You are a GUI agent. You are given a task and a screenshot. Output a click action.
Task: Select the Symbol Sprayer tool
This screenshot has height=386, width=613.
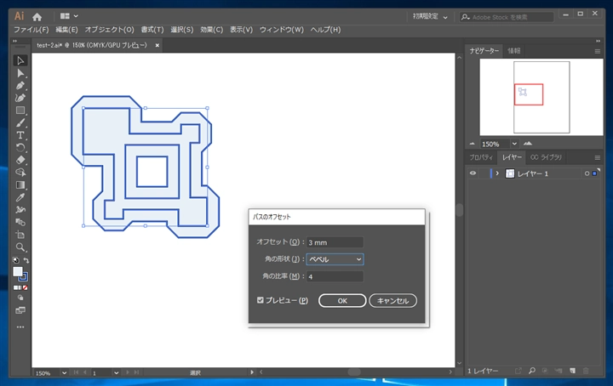20,210
